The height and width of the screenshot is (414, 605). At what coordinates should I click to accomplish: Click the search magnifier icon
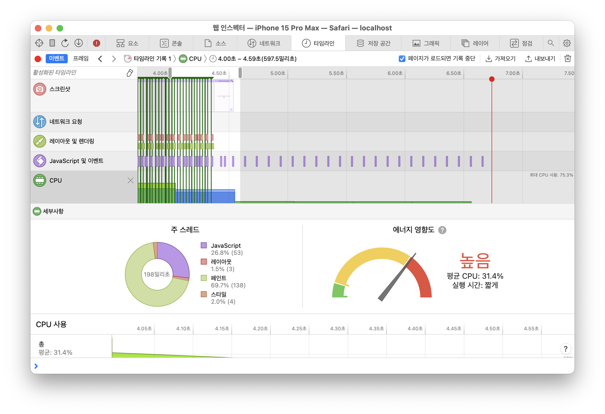(551, 43)
